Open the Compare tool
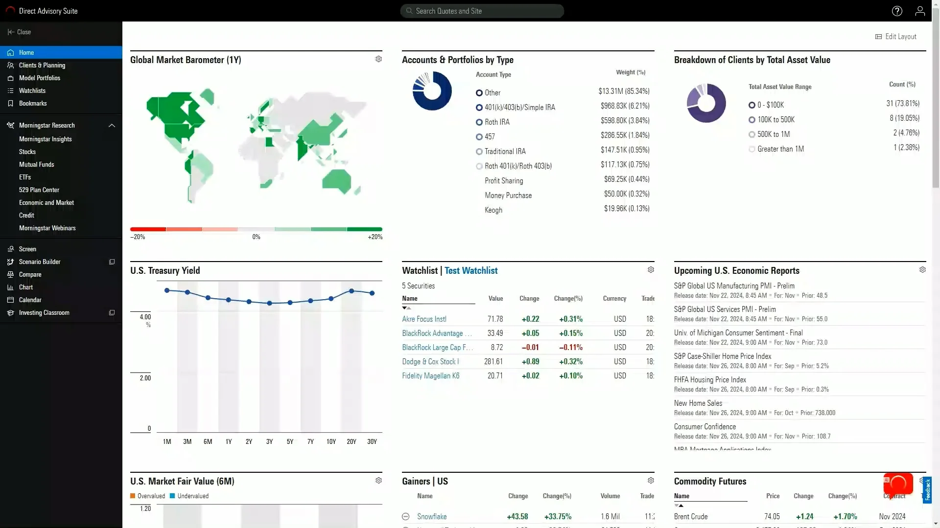 (x=30, y=274)
